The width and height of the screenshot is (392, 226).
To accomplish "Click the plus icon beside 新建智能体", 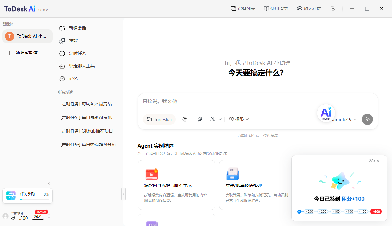I will pos(9,53).
